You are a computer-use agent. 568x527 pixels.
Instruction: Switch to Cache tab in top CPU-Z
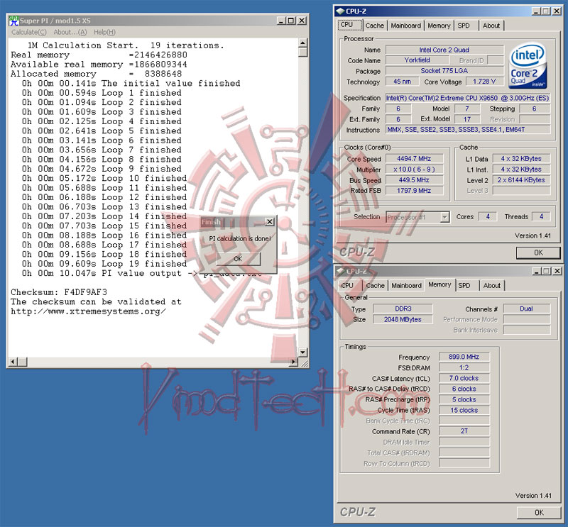tap(375, 26)
